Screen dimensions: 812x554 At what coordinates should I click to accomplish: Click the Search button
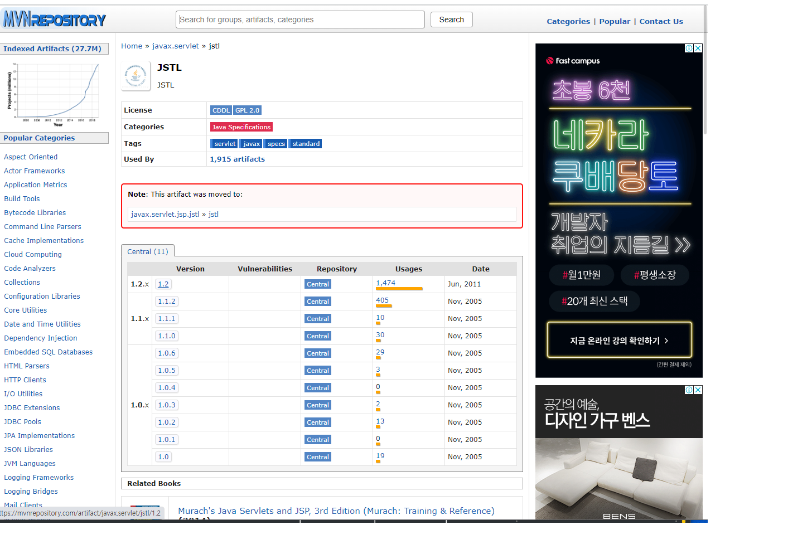click(451, 20)
